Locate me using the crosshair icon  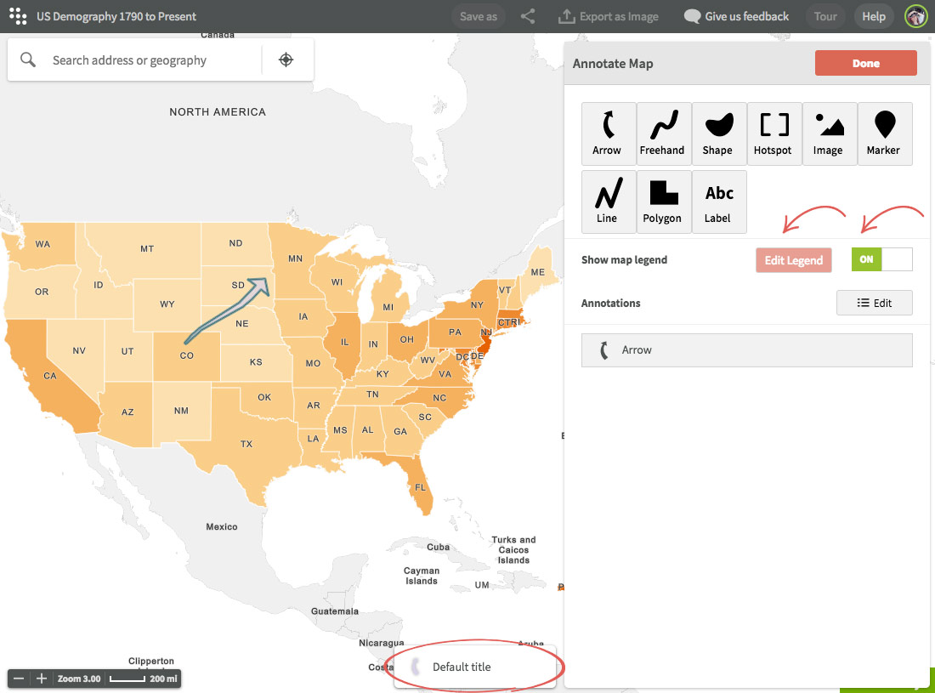click(286, 60)
